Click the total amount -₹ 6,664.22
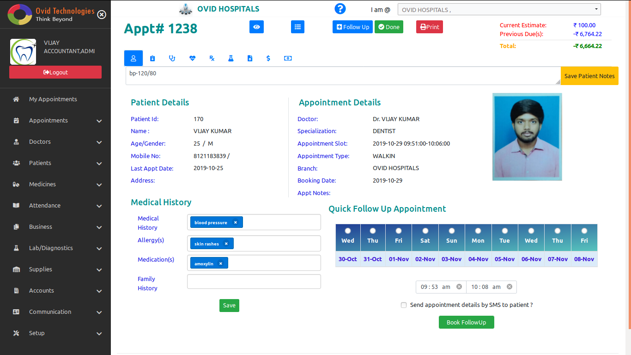 pos(588,46)
